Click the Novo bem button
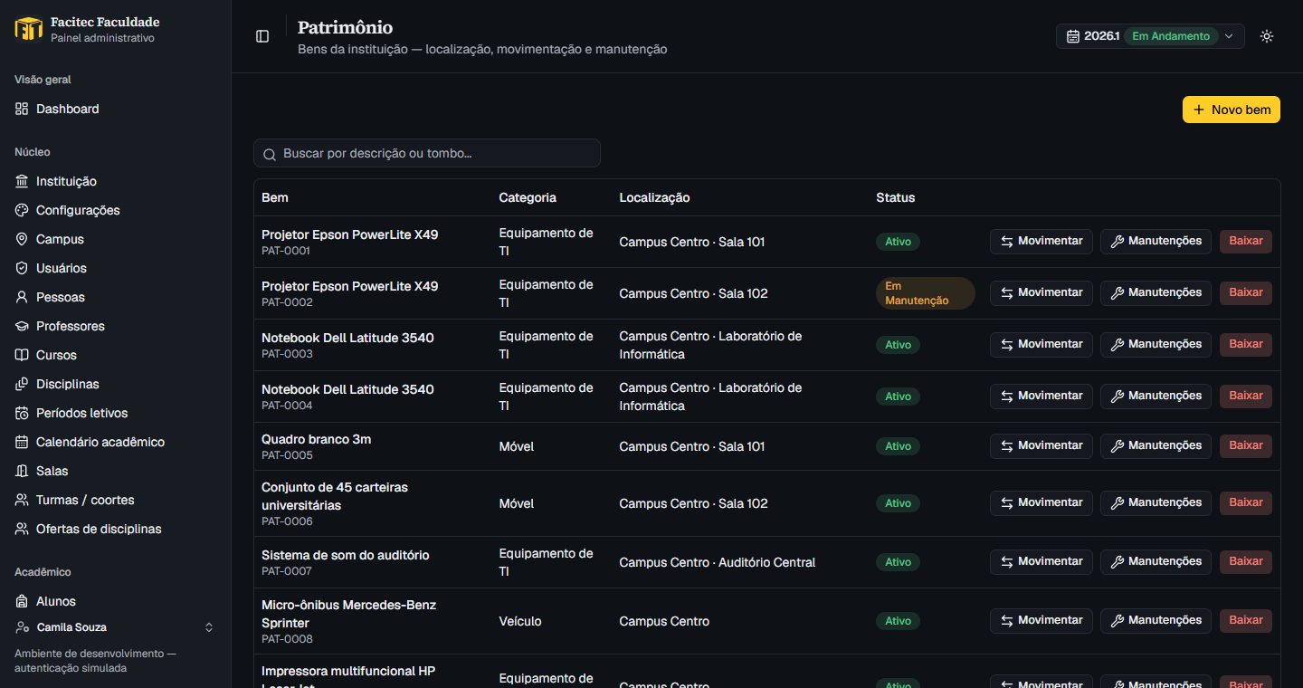1303x688 pixels. click(x=1232, y=110)
